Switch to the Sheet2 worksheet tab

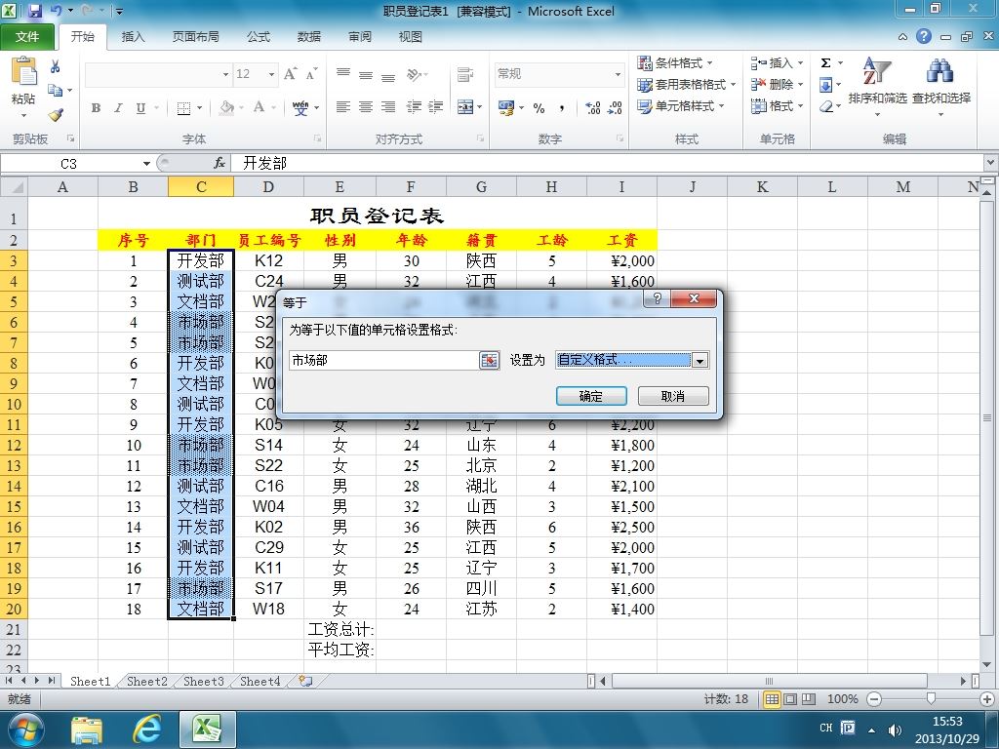click(x=146, y=681)
